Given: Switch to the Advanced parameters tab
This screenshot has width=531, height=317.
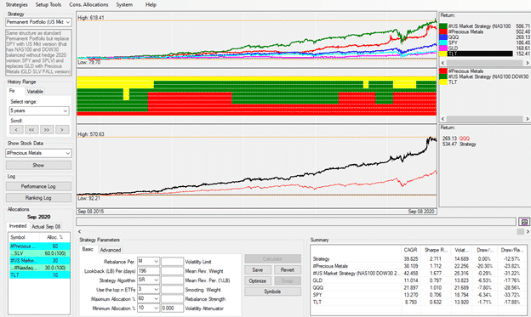Looking at the screenshot, I should pyautogui.click(x=111, y=250).
